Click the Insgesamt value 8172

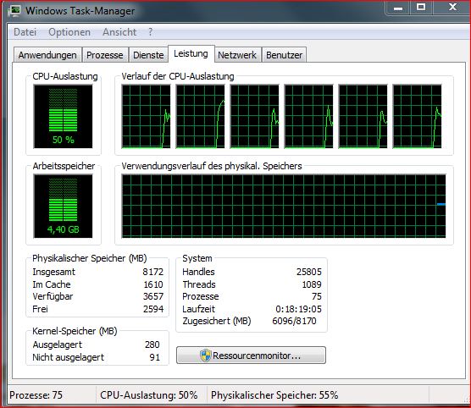click(x=152, y=272)
